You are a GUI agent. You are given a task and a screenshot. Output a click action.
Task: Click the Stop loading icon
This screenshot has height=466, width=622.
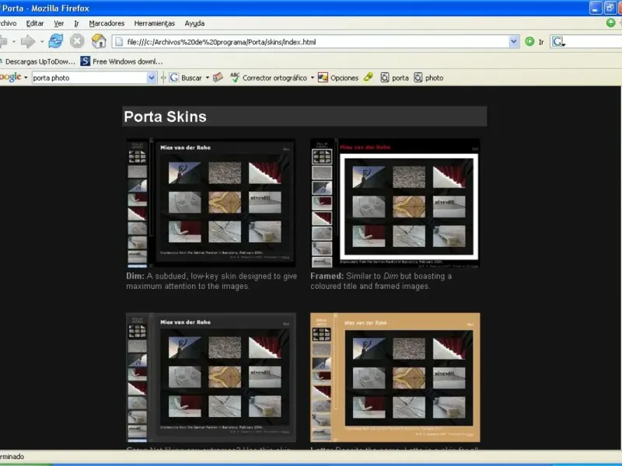click(x=77, y=41)
